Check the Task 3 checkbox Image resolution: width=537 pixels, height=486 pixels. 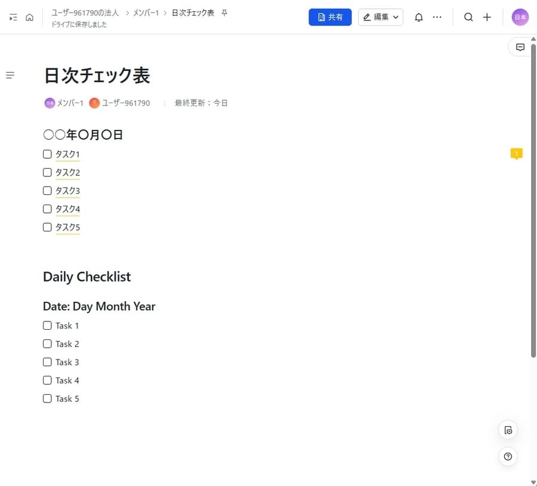(x=47, y=362)
